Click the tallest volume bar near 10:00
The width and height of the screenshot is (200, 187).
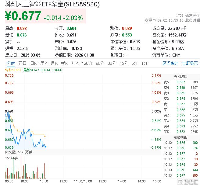[x=21, y=167]
